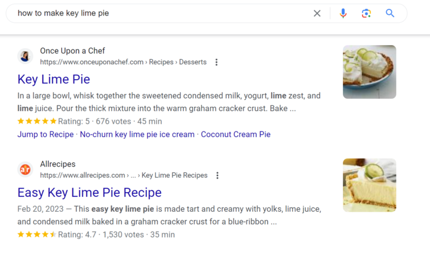The width and height of the screenshot is (430, 255).
Task: Open the Key Lime Pie result title
Action: [x=54, y=79]
